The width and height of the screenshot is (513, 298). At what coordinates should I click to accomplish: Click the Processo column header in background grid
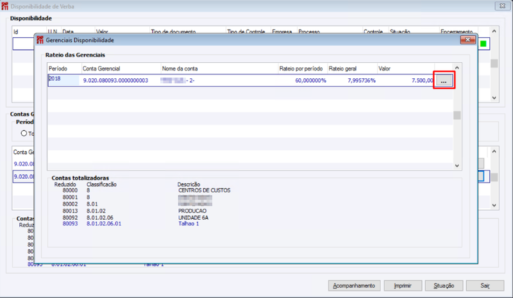tap(309, 32)
